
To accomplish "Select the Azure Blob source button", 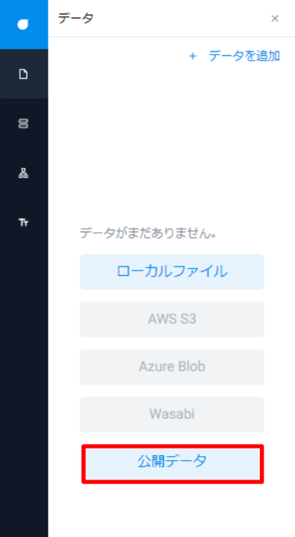I will pos(172,367).
